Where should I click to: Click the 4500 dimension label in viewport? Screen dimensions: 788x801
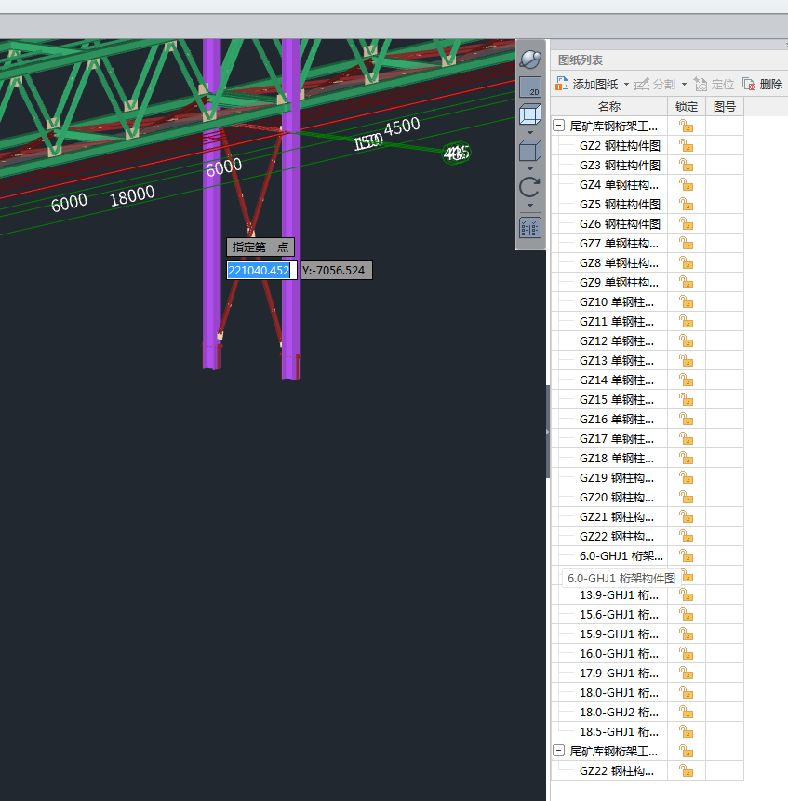[x=402, y=127]
